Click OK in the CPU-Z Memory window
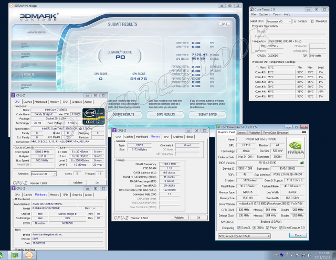The height and width of the screenshot is (260, 336). [198, 218]
